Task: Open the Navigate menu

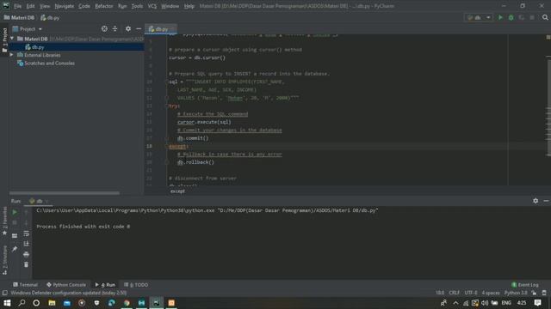Action: 65,6
